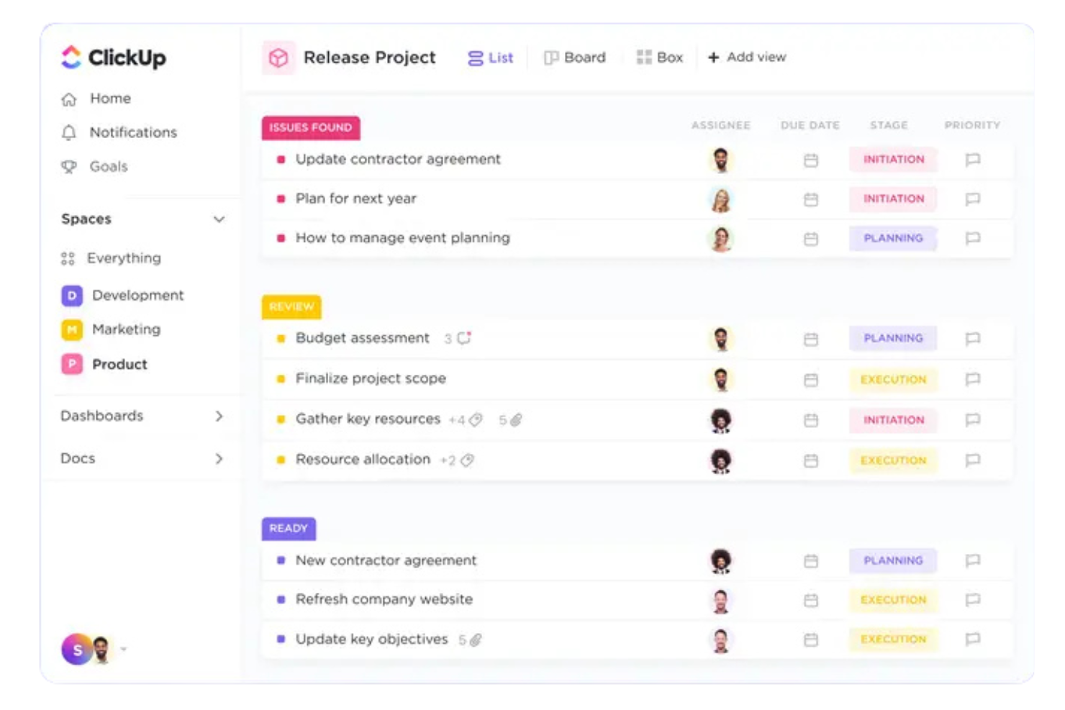This screenshot has height=710, width=1065.
Task: Open Notifications bell item
Action: click(119, 132)
